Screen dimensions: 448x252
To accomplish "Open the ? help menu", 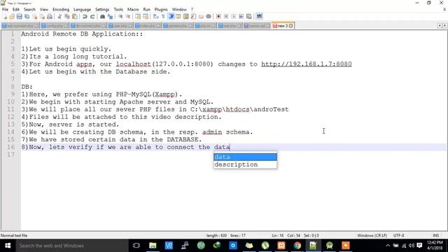I will tap(192, 9).
